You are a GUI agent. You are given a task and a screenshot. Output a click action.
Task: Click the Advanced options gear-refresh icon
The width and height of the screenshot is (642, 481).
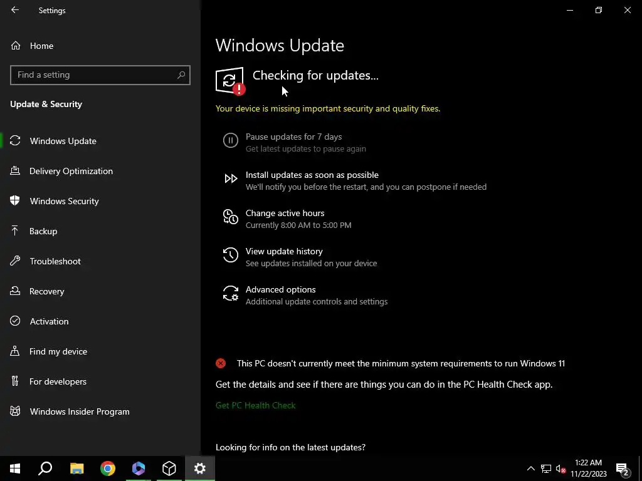pos(231,293)
